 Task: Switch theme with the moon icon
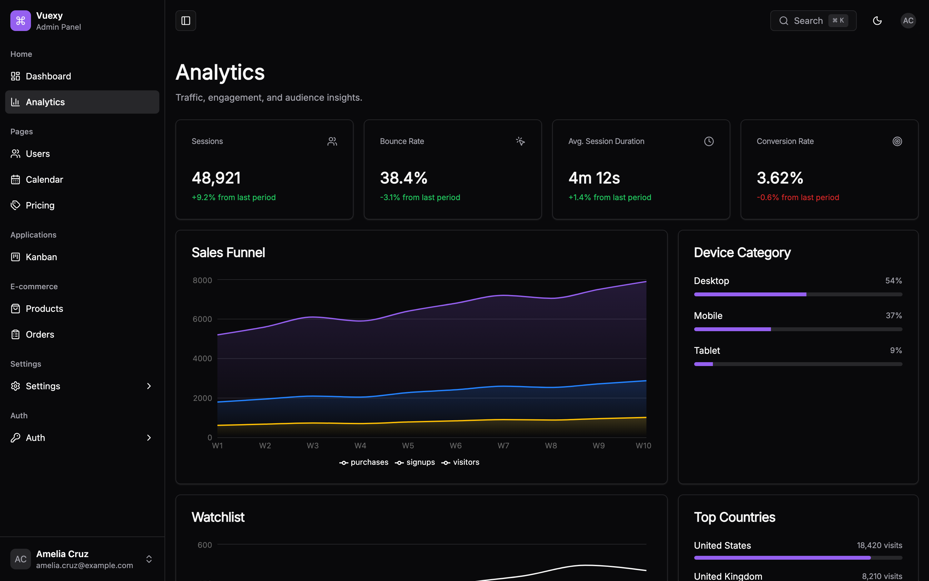877,21
